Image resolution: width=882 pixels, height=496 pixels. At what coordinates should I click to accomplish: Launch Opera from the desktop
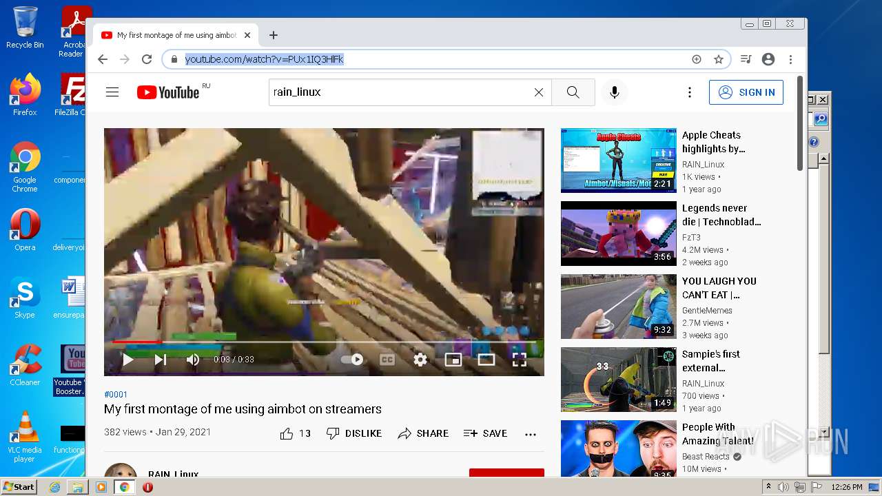[x=25, y=230]
